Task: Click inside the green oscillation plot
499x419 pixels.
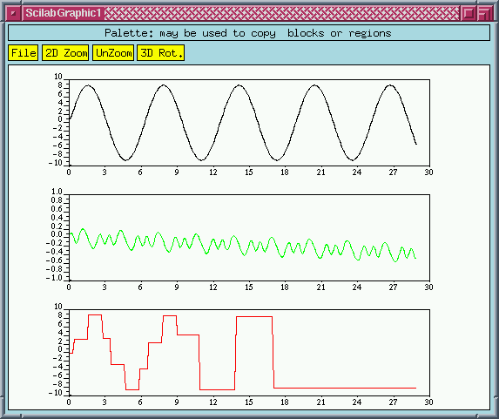Action: [x=249, y=238]
